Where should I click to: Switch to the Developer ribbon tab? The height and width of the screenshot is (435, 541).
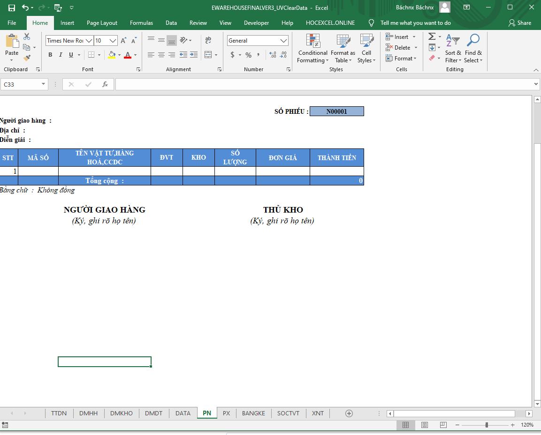(x=256, y=22)
